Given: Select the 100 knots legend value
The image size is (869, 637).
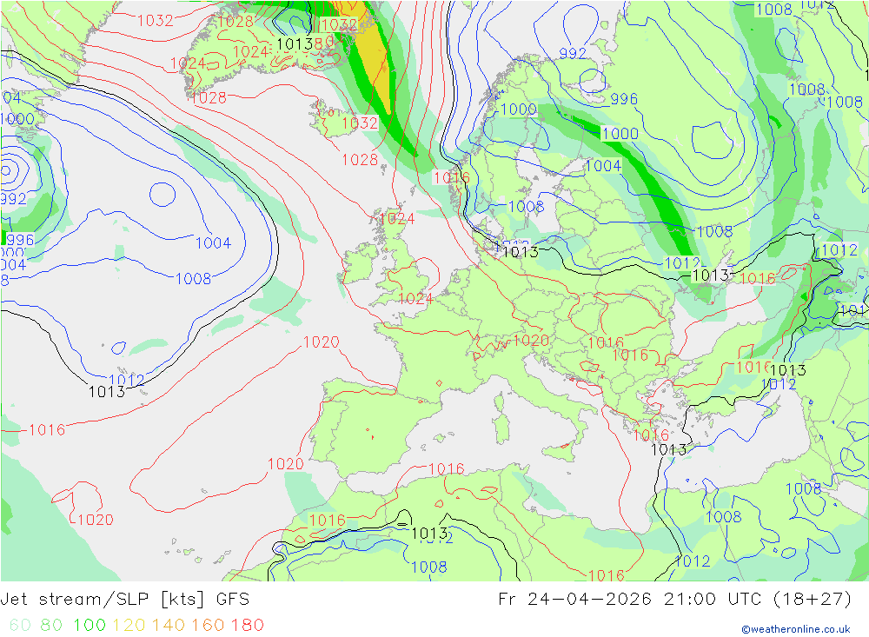Looking at the screenshot, I should point(90,625).
